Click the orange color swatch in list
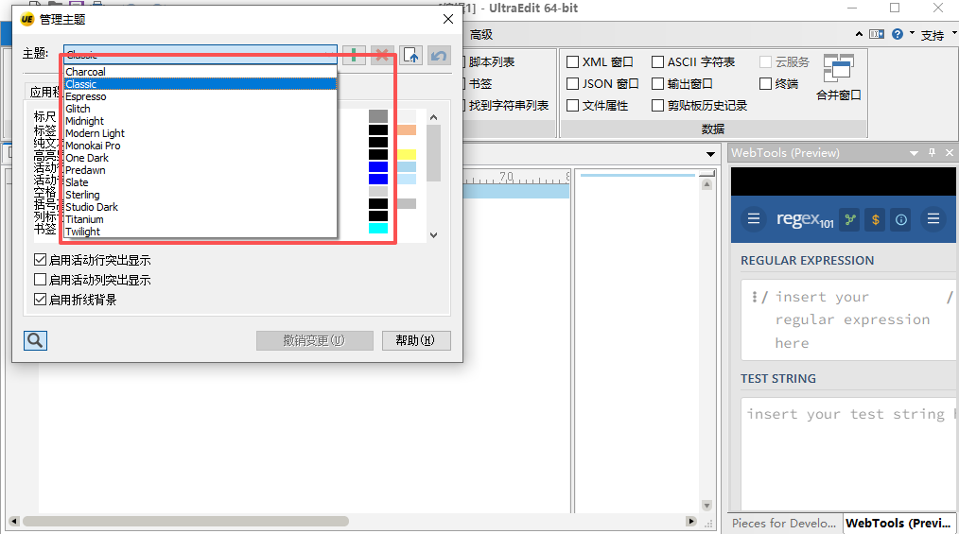This screenshot has width=959, height=534. (407, 130)
